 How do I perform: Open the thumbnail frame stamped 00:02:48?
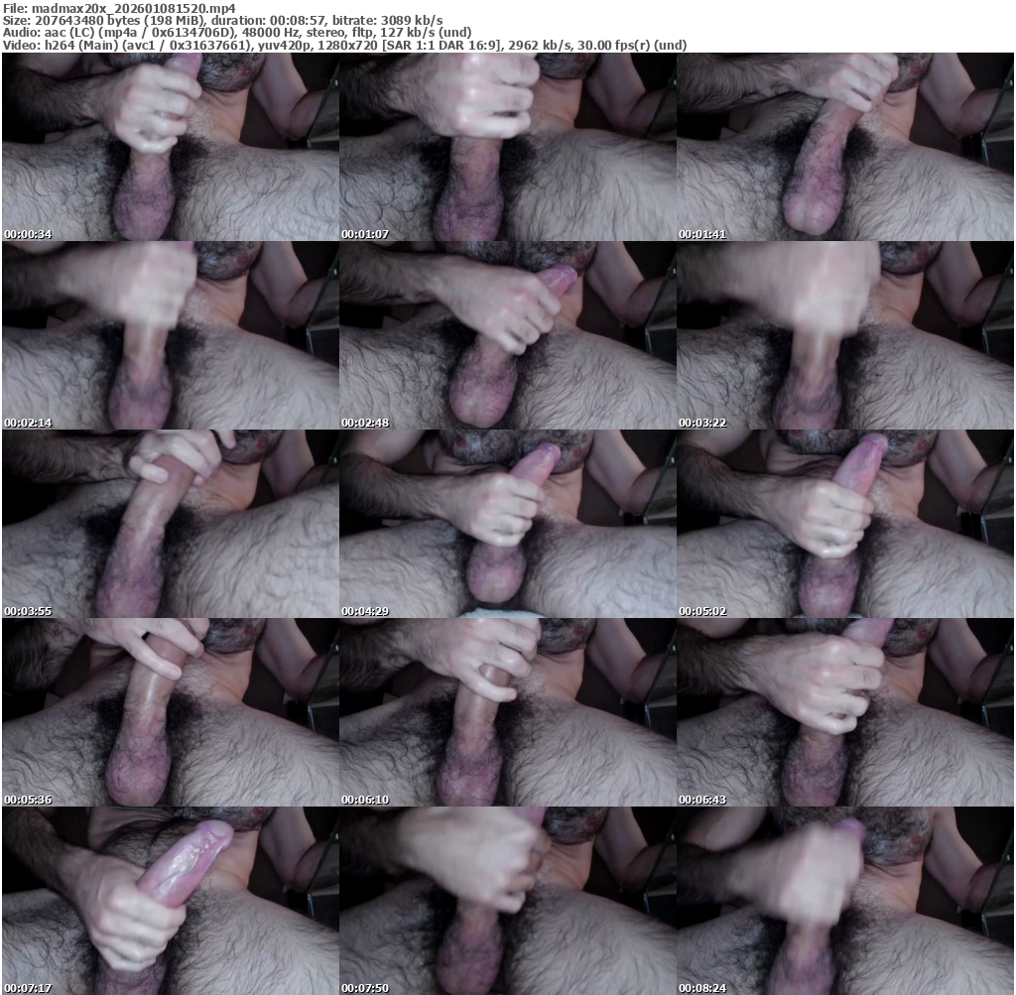(508, 335)
